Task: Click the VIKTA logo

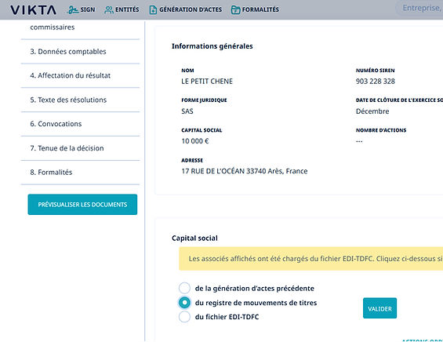Action: pos(33,10)
